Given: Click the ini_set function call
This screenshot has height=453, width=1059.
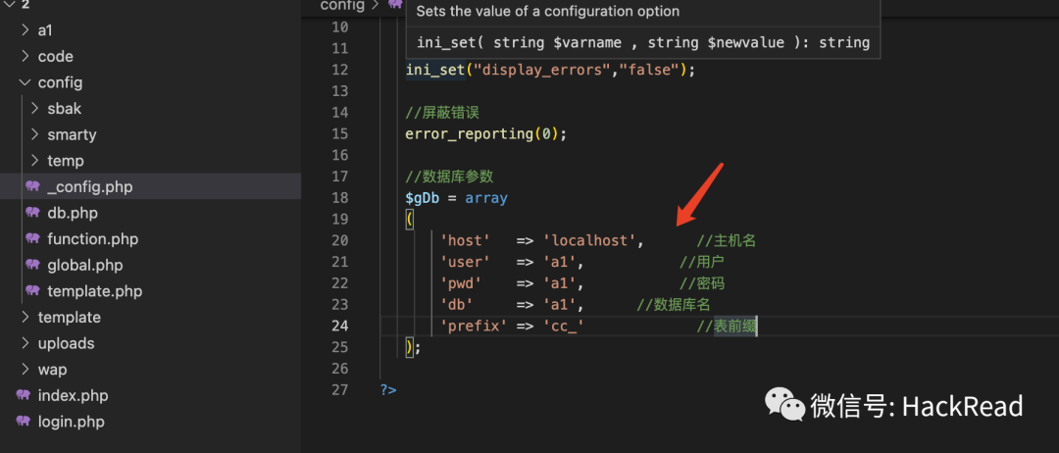Looking at the screenshot, I should click(x=435, y=70).
